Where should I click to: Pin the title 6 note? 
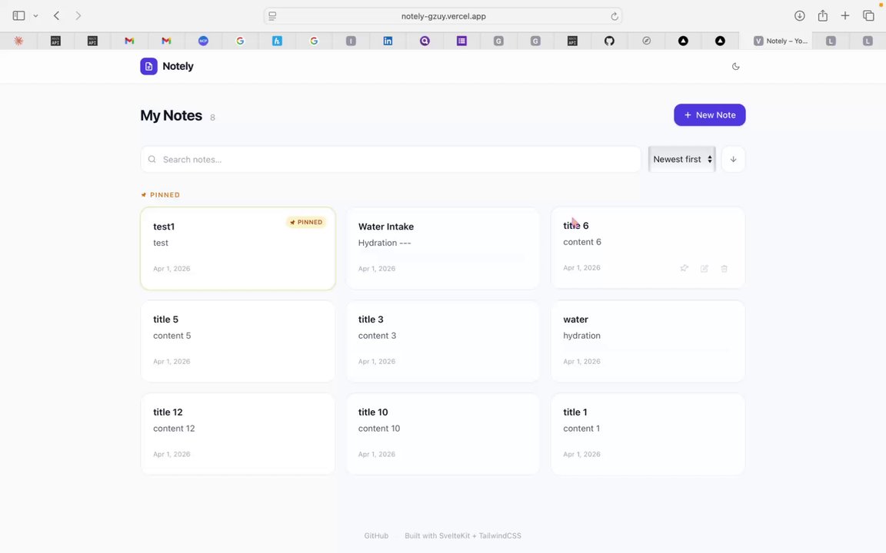pyautogui.click(x=684, y=269)
